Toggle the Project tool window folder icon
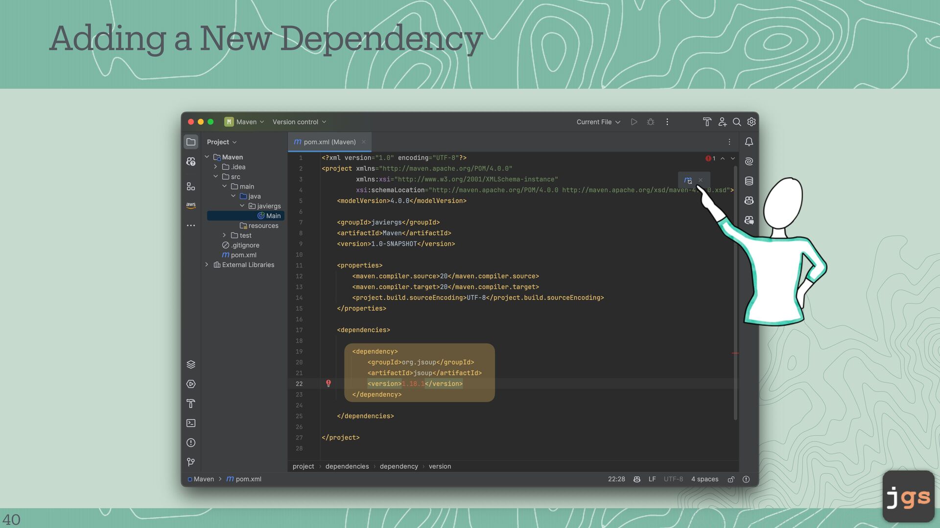 191,142
